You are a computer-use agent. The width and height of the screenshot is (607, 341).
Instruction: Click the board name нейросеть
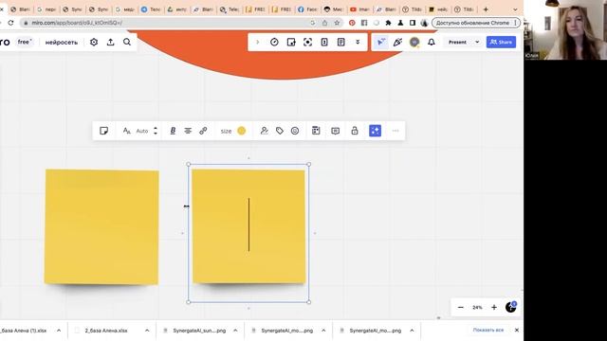pos(62,42)
